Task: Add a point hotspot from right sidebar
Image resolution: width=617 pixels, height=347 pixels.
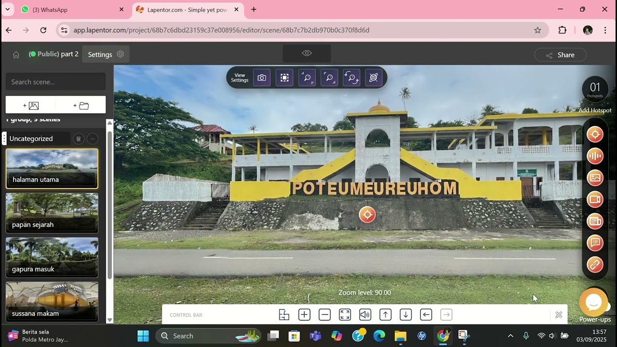Action: click(595, 134)
